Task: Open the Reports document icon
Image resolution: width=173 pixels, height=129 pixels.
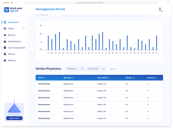Action: coord(5,54)
